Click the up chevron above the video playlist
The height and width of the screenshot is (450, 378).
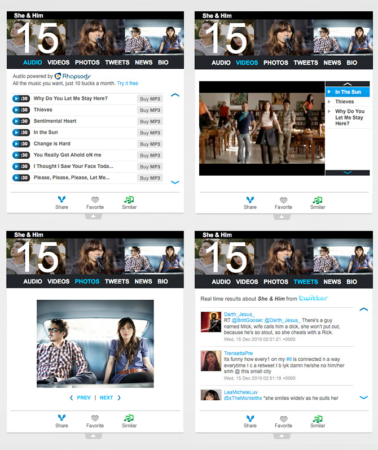click(x=348, y=84)
